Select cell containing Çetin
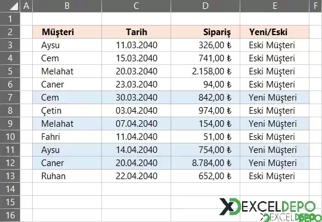The height and width of the screenshot is (222, 322). (x=67, y=111)
